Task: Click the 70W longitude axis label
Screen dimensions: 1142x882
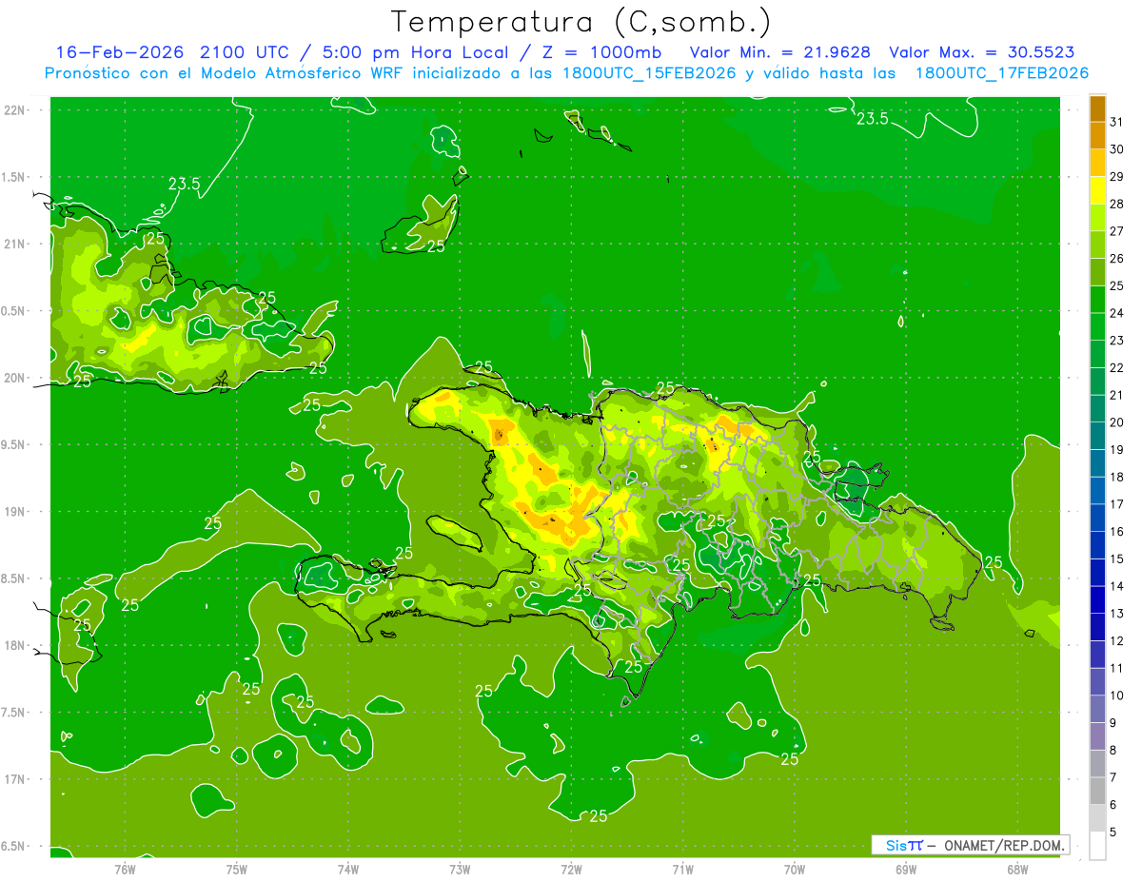Action: coord(795,869)
